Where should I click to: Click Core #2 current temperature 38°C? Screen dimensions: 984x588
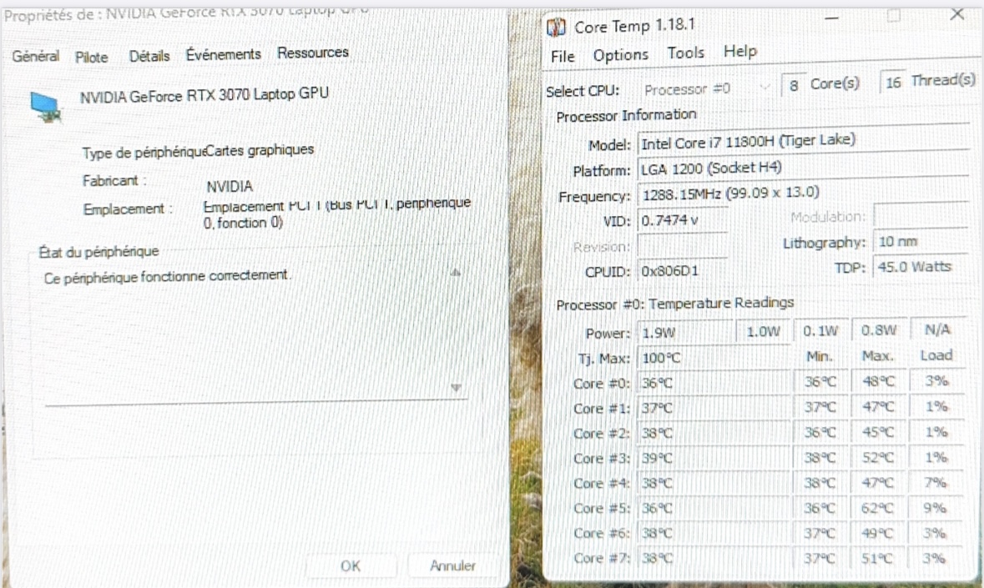tap(713, 433)
